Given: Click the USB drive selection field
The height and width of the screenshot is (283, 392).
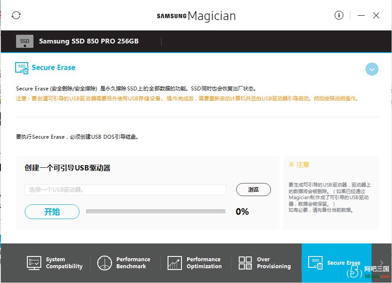Looking at the screenshot, I should point(125,190).
